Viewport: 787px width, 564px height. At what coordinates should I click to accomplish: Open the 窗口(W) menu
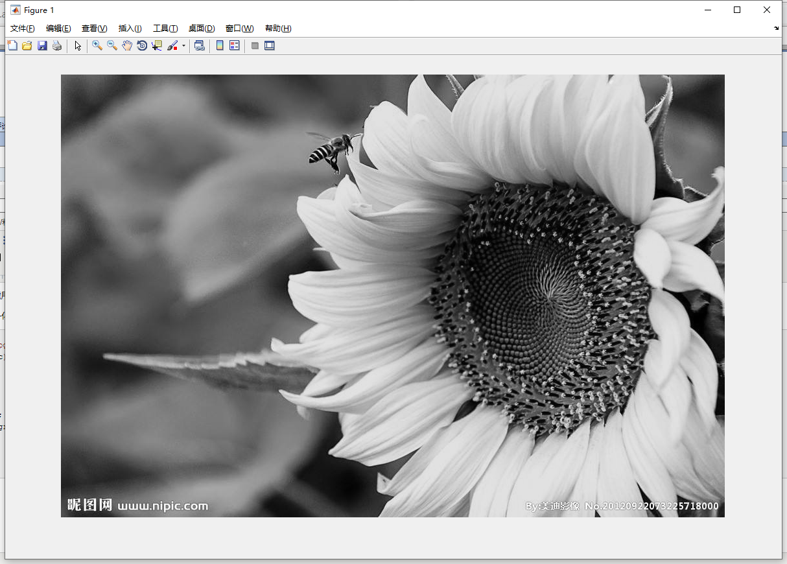(x=240, y=29)
